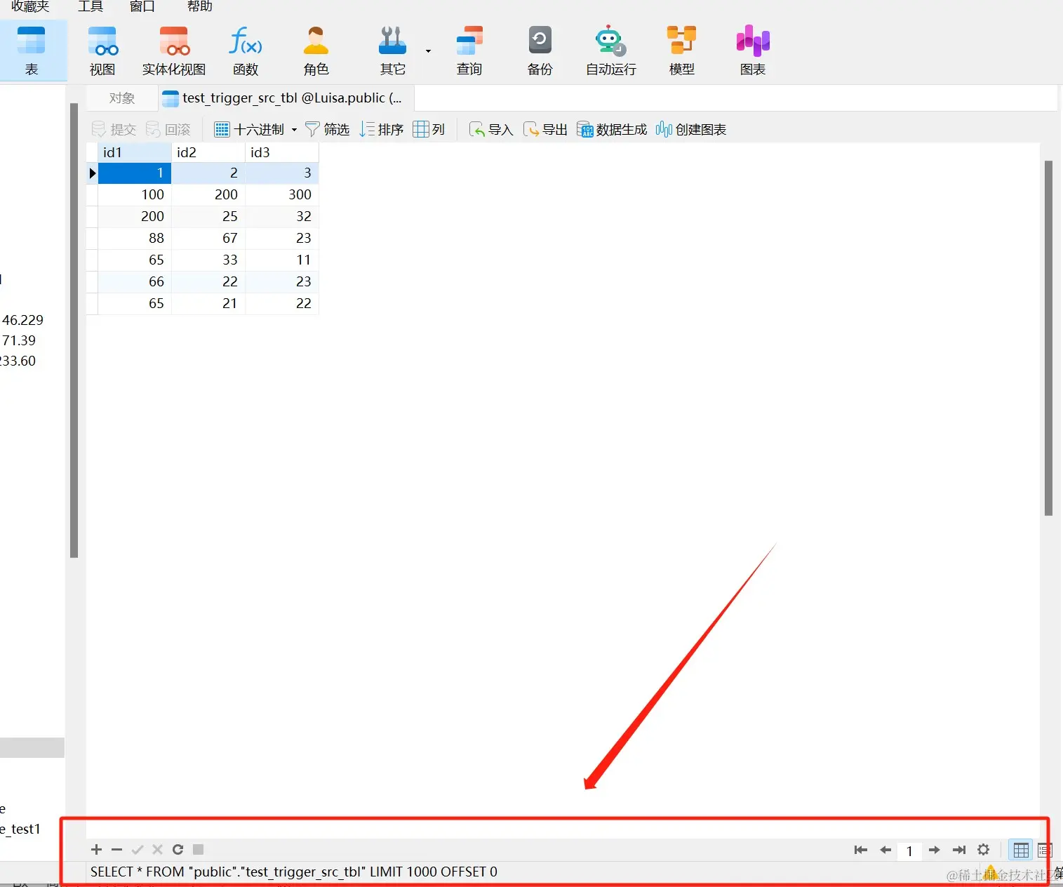The width and height of the screenshot is (1063, 887).
Task: Open the 函数 (Function) section
Action: [x=246, y=51]
